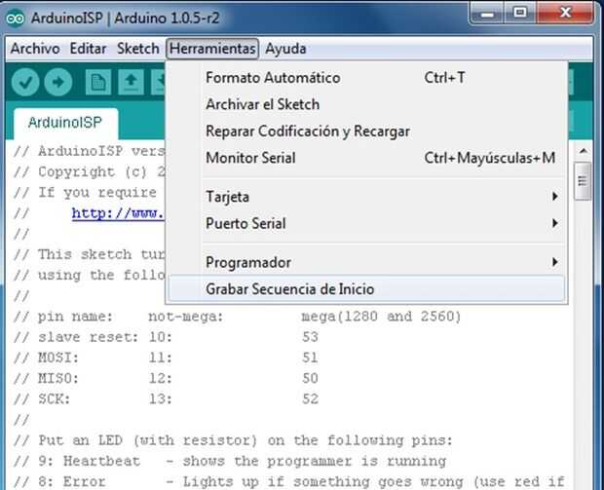Click the Upload arrow toolbar button
Screen dimensions: 604x490
pyautogui.click(x=58, y=82)
